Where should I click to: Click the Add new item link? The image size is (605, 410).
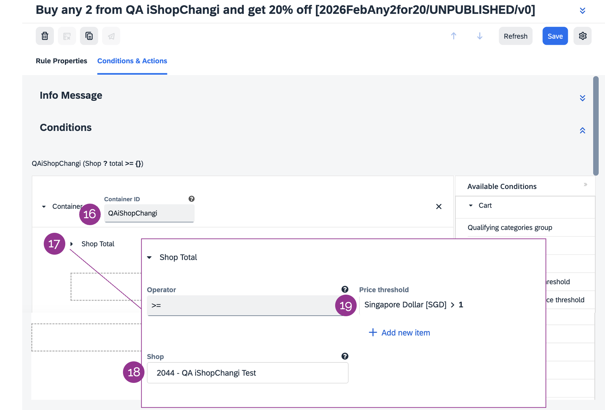click(x=399, y=333)
